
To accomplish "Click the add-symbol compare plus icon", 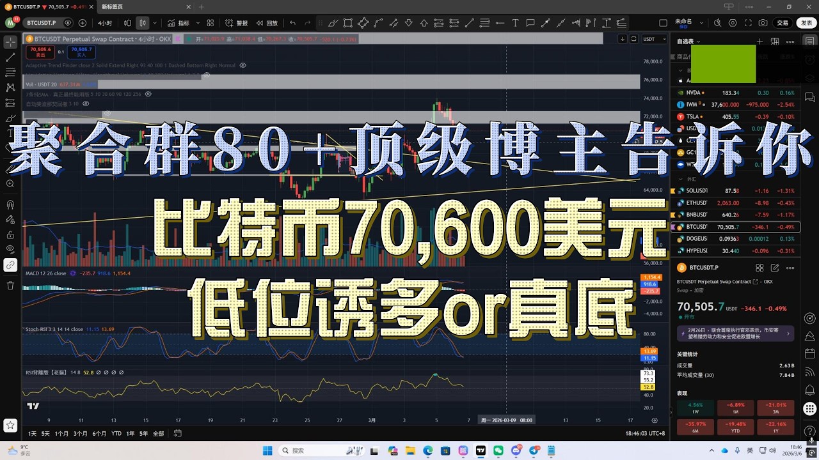I will (x=83, y=22).
